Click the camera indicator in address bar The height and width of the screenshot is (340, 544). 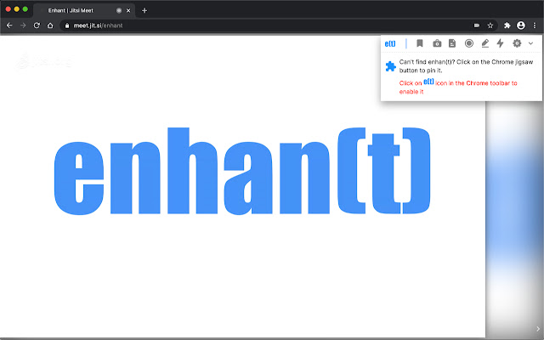point(475,25)
